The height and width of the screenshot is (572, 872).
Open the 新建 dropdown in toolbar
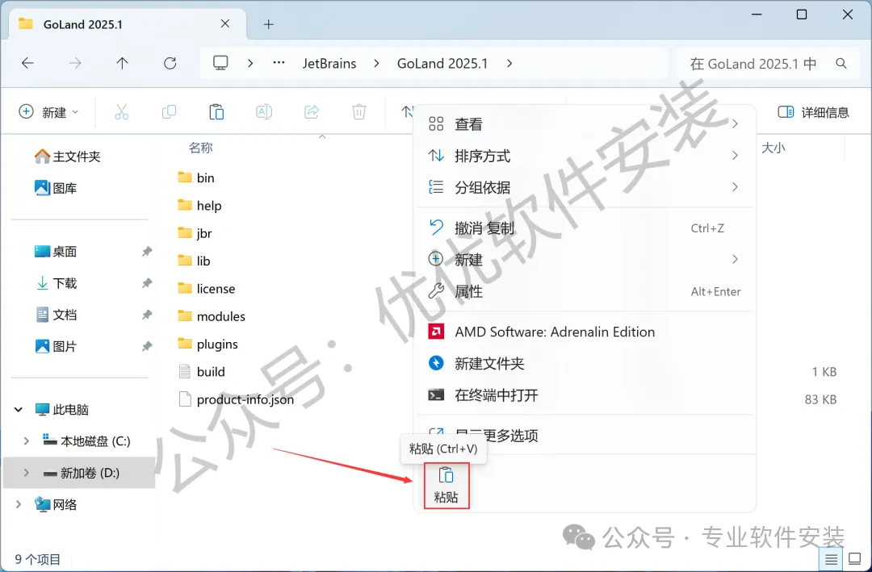point(49,112)
